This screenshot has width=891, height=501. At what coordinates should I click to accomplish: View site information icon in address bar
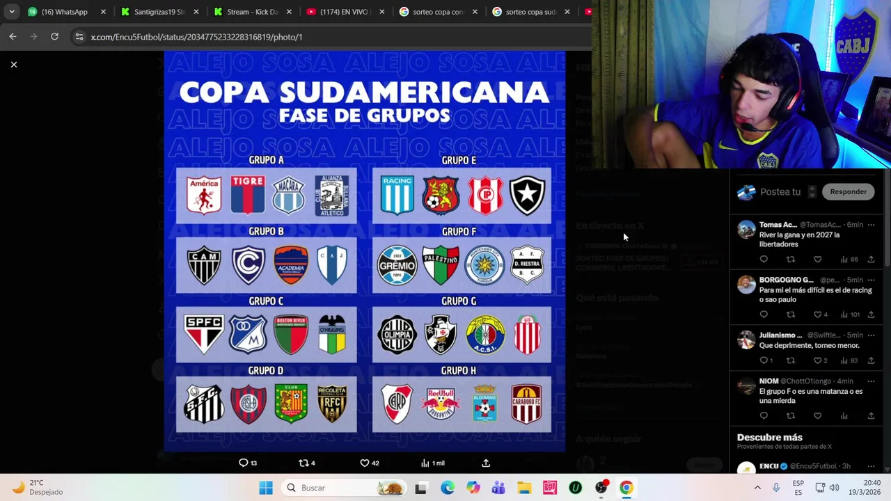(79, 37)
